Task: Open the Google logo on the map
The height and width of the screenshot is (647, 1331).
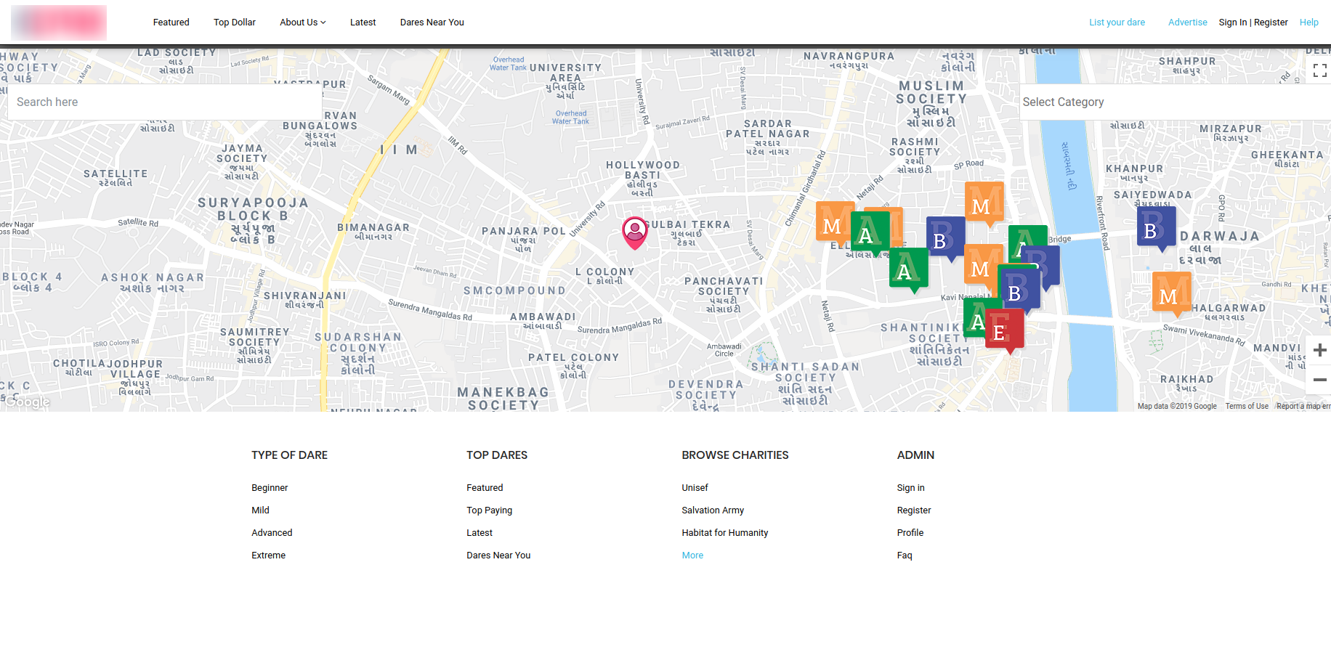Action: (27, 402)
